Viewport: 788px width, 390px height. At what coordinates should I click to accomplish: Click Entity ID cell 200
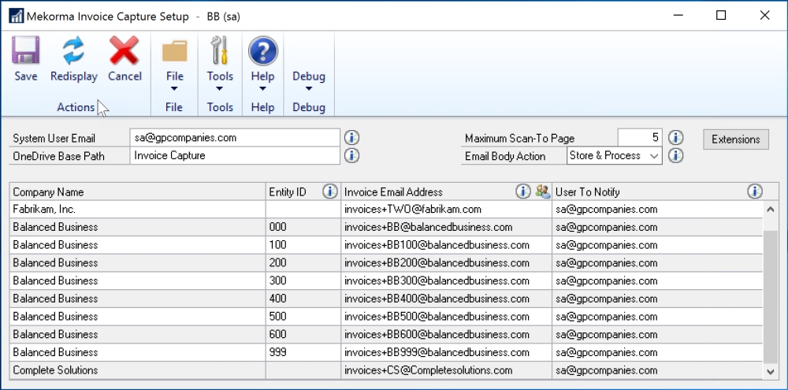[303, 263]
